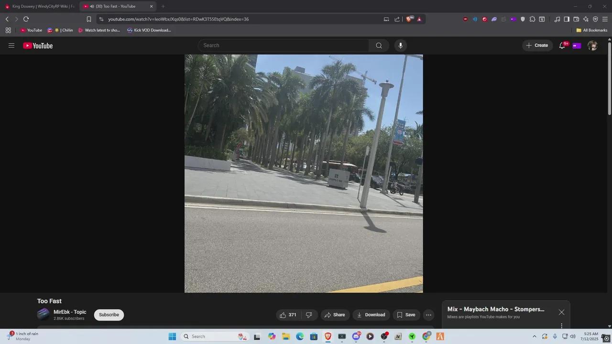The width and height of the screenshot is (612, 344).
Task: Enable Discord from the taskbar
Action: (x=356, y=336)
